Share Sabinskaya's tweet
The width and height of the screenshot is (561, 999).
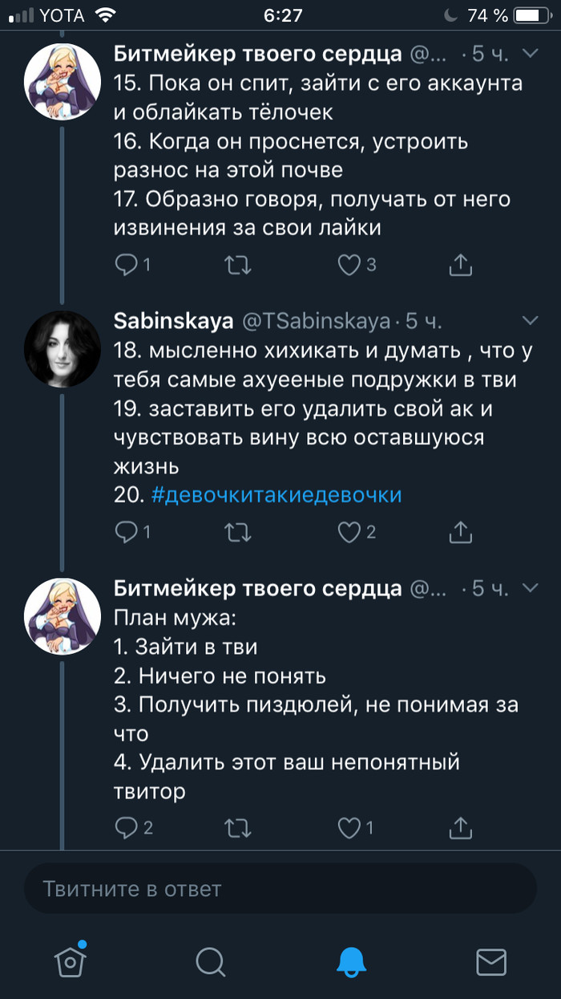[x=461, y=531]
